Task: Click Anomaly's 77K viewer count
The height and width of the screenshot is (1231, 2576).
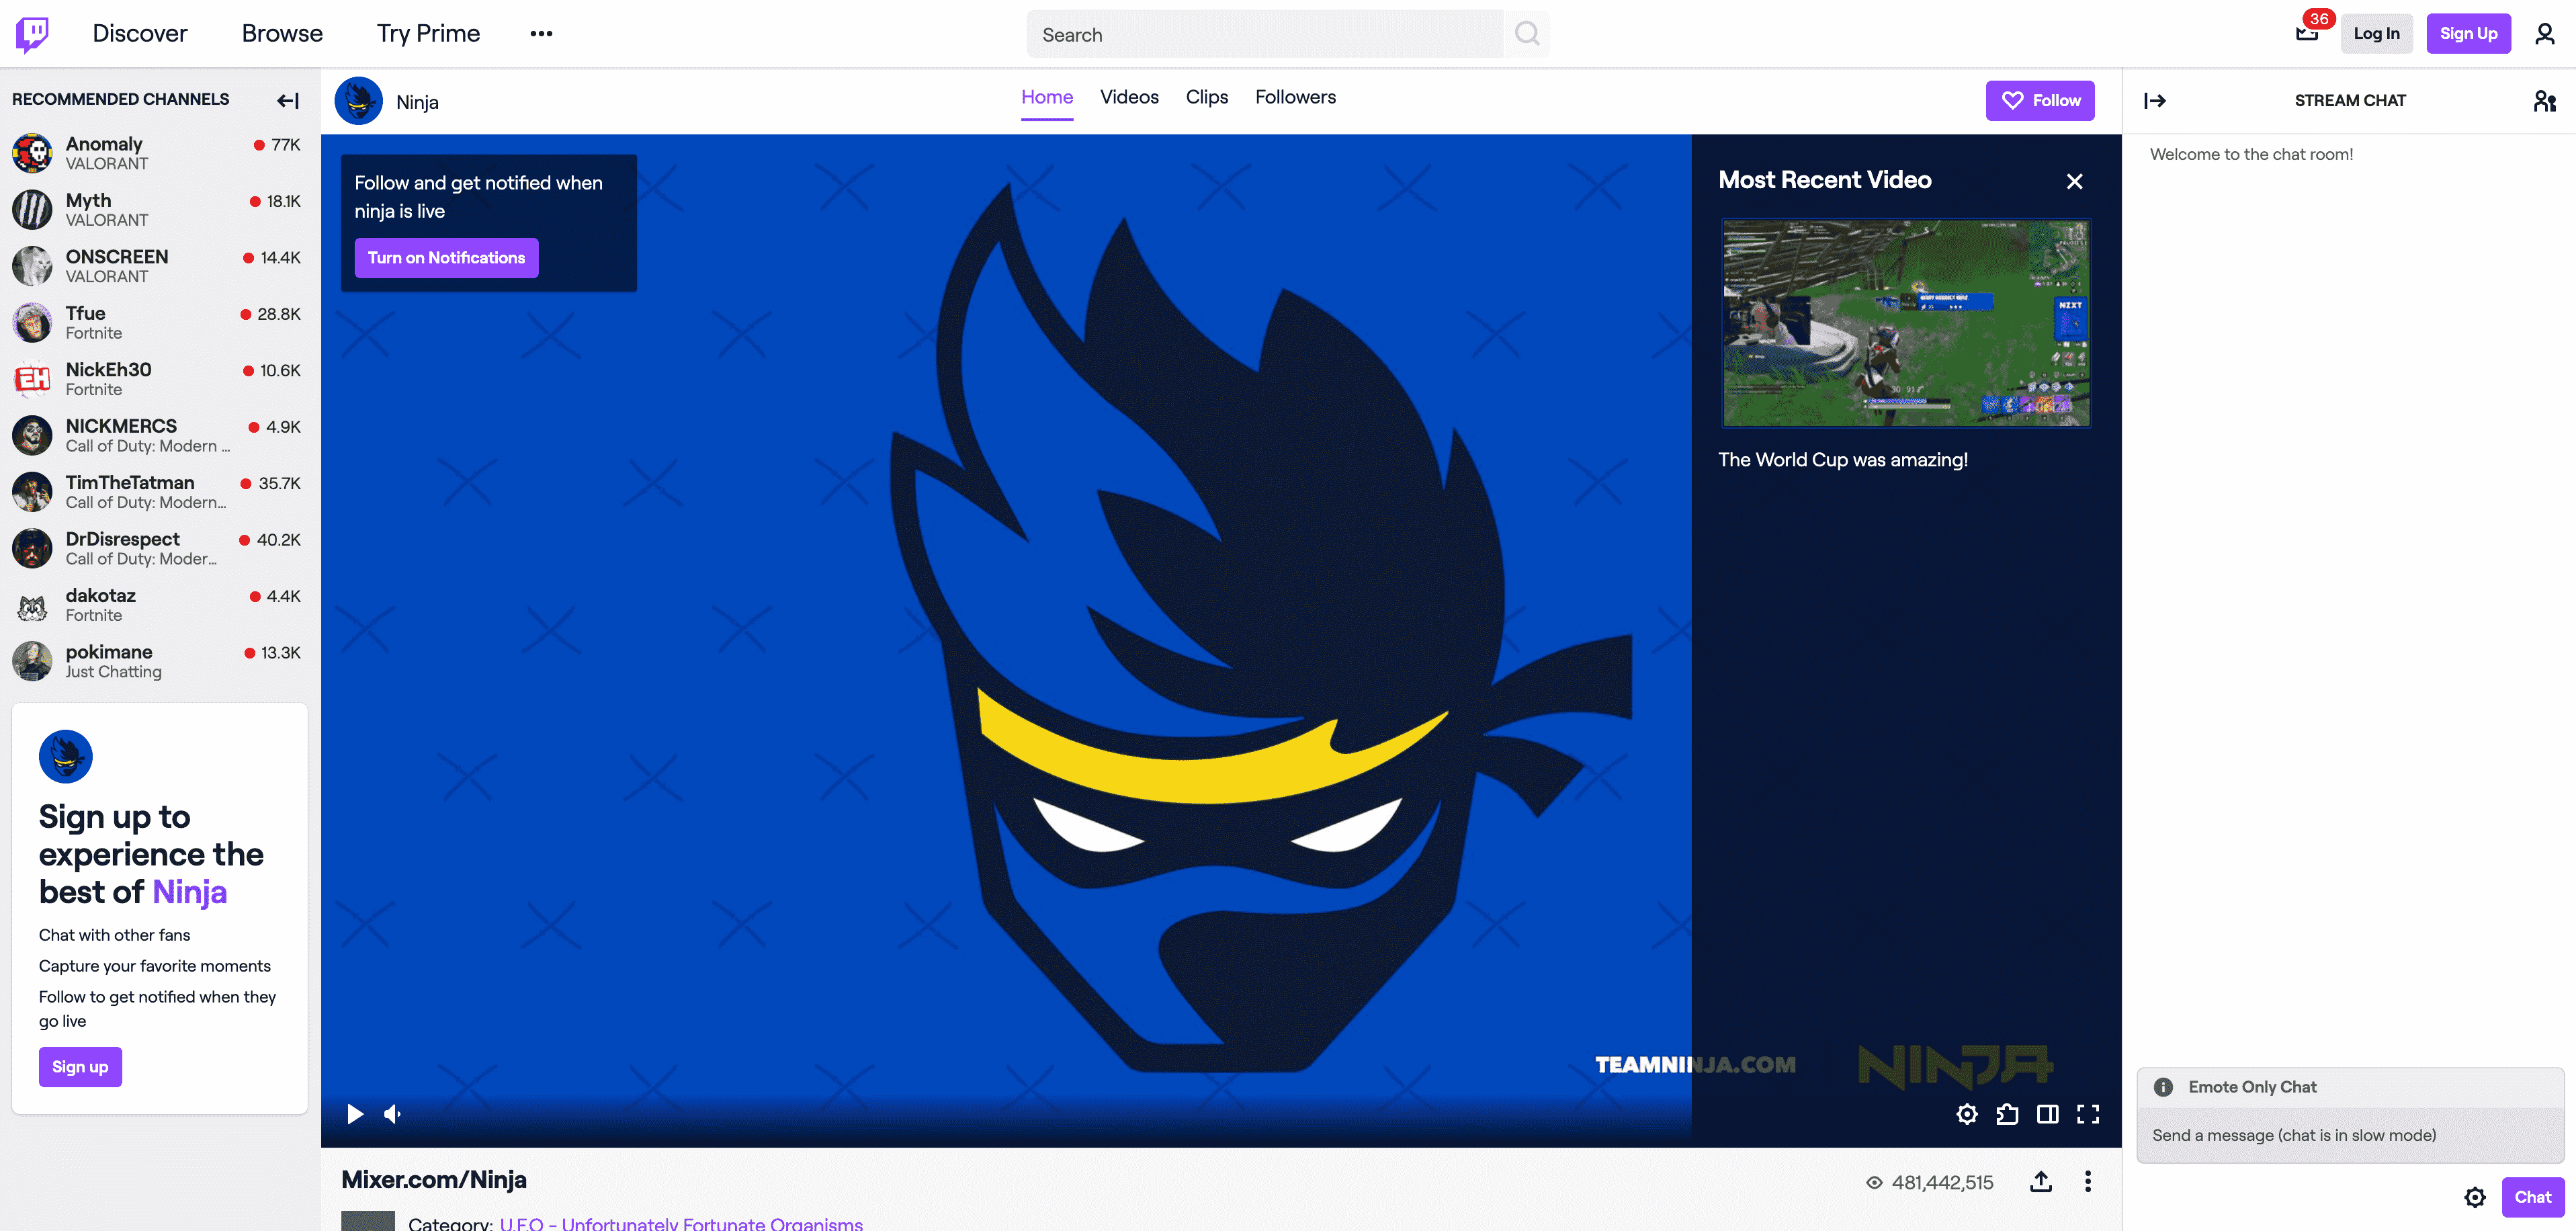Action: point(286,145)
